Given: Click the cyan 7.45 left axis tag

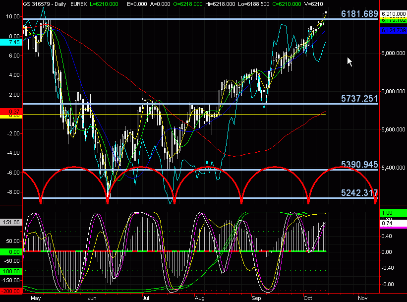Looking at the screenshot, I should [11, 42].
